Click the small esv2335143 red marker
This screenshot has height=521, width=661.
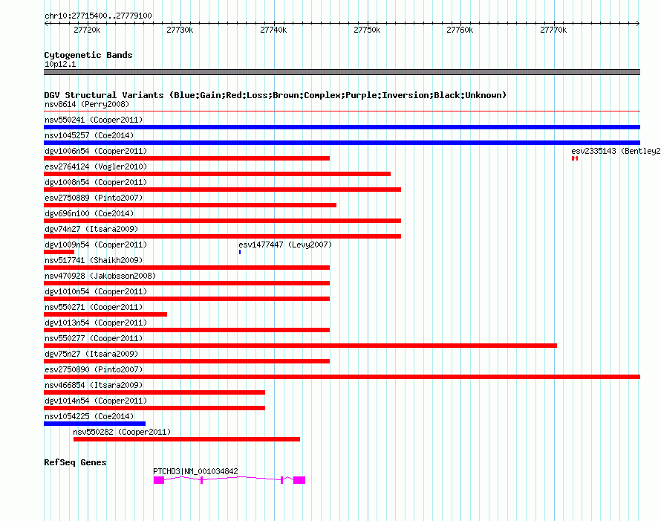point(575,158)
